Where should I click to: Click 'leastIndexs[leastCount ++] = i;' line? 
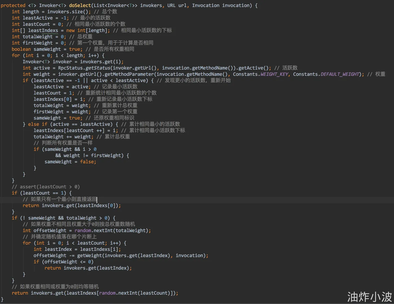point(76,130)
